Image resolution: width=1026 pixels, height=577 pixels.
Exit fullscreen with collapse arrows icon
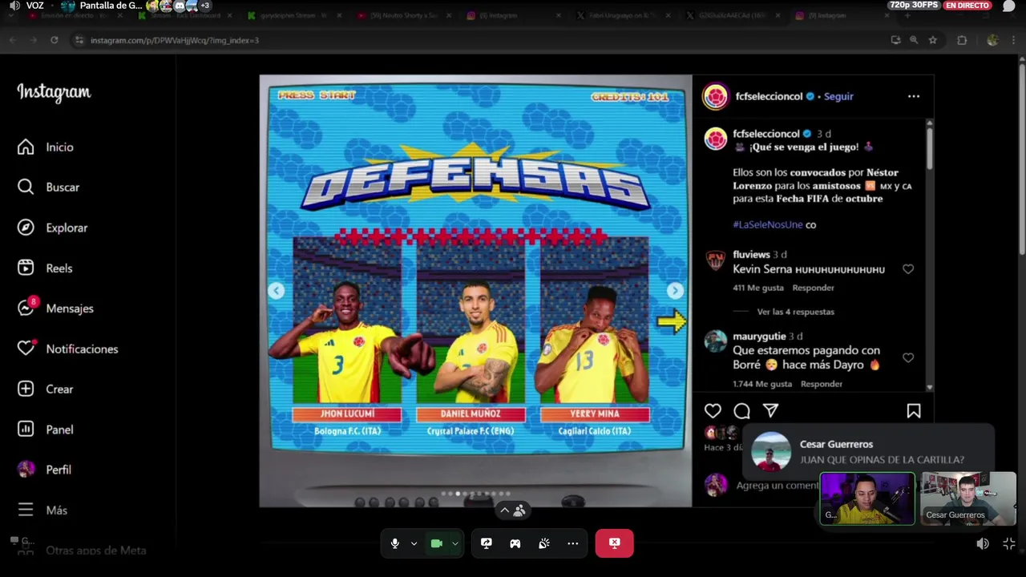pyautogui.click(x=1009, y=543)
